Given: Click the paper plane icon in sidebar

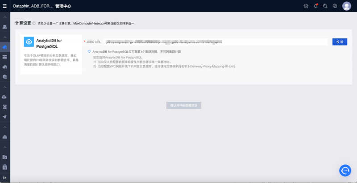Looking at the screenshot, I should [5, 117].
